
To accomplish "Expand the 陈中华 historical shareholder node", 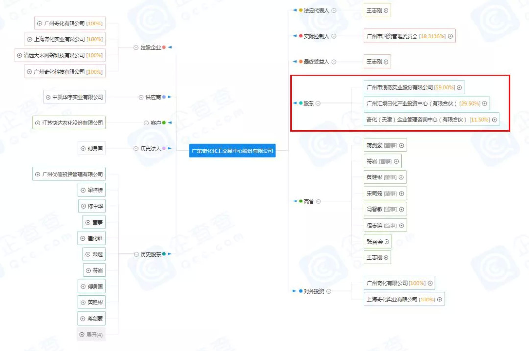I will coord(83,206).
